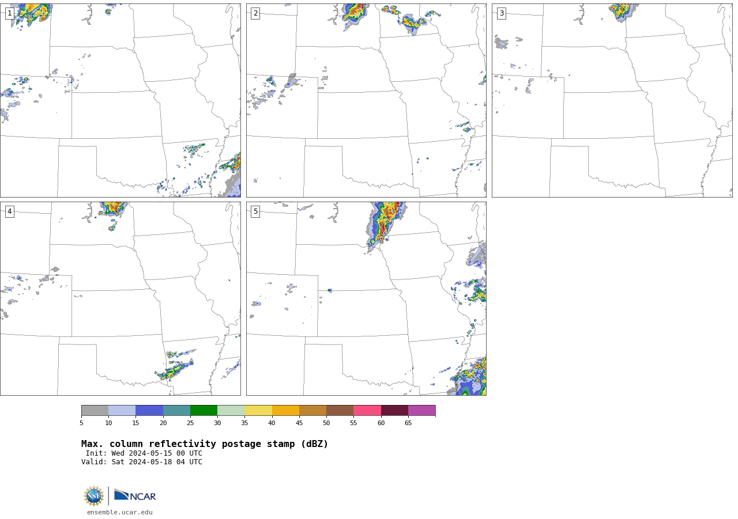The height and width of the screenshot is (519, 738).
Task: Open ensemble member 5 reflectivity map
Action: click(366, 298)
